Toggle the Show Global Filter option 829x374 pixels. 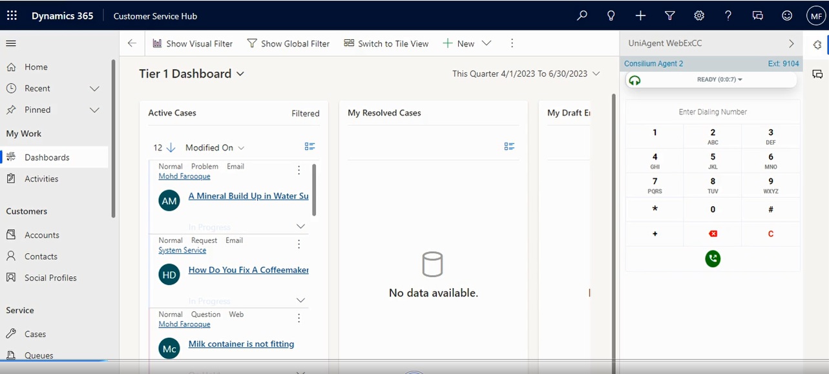288,43
